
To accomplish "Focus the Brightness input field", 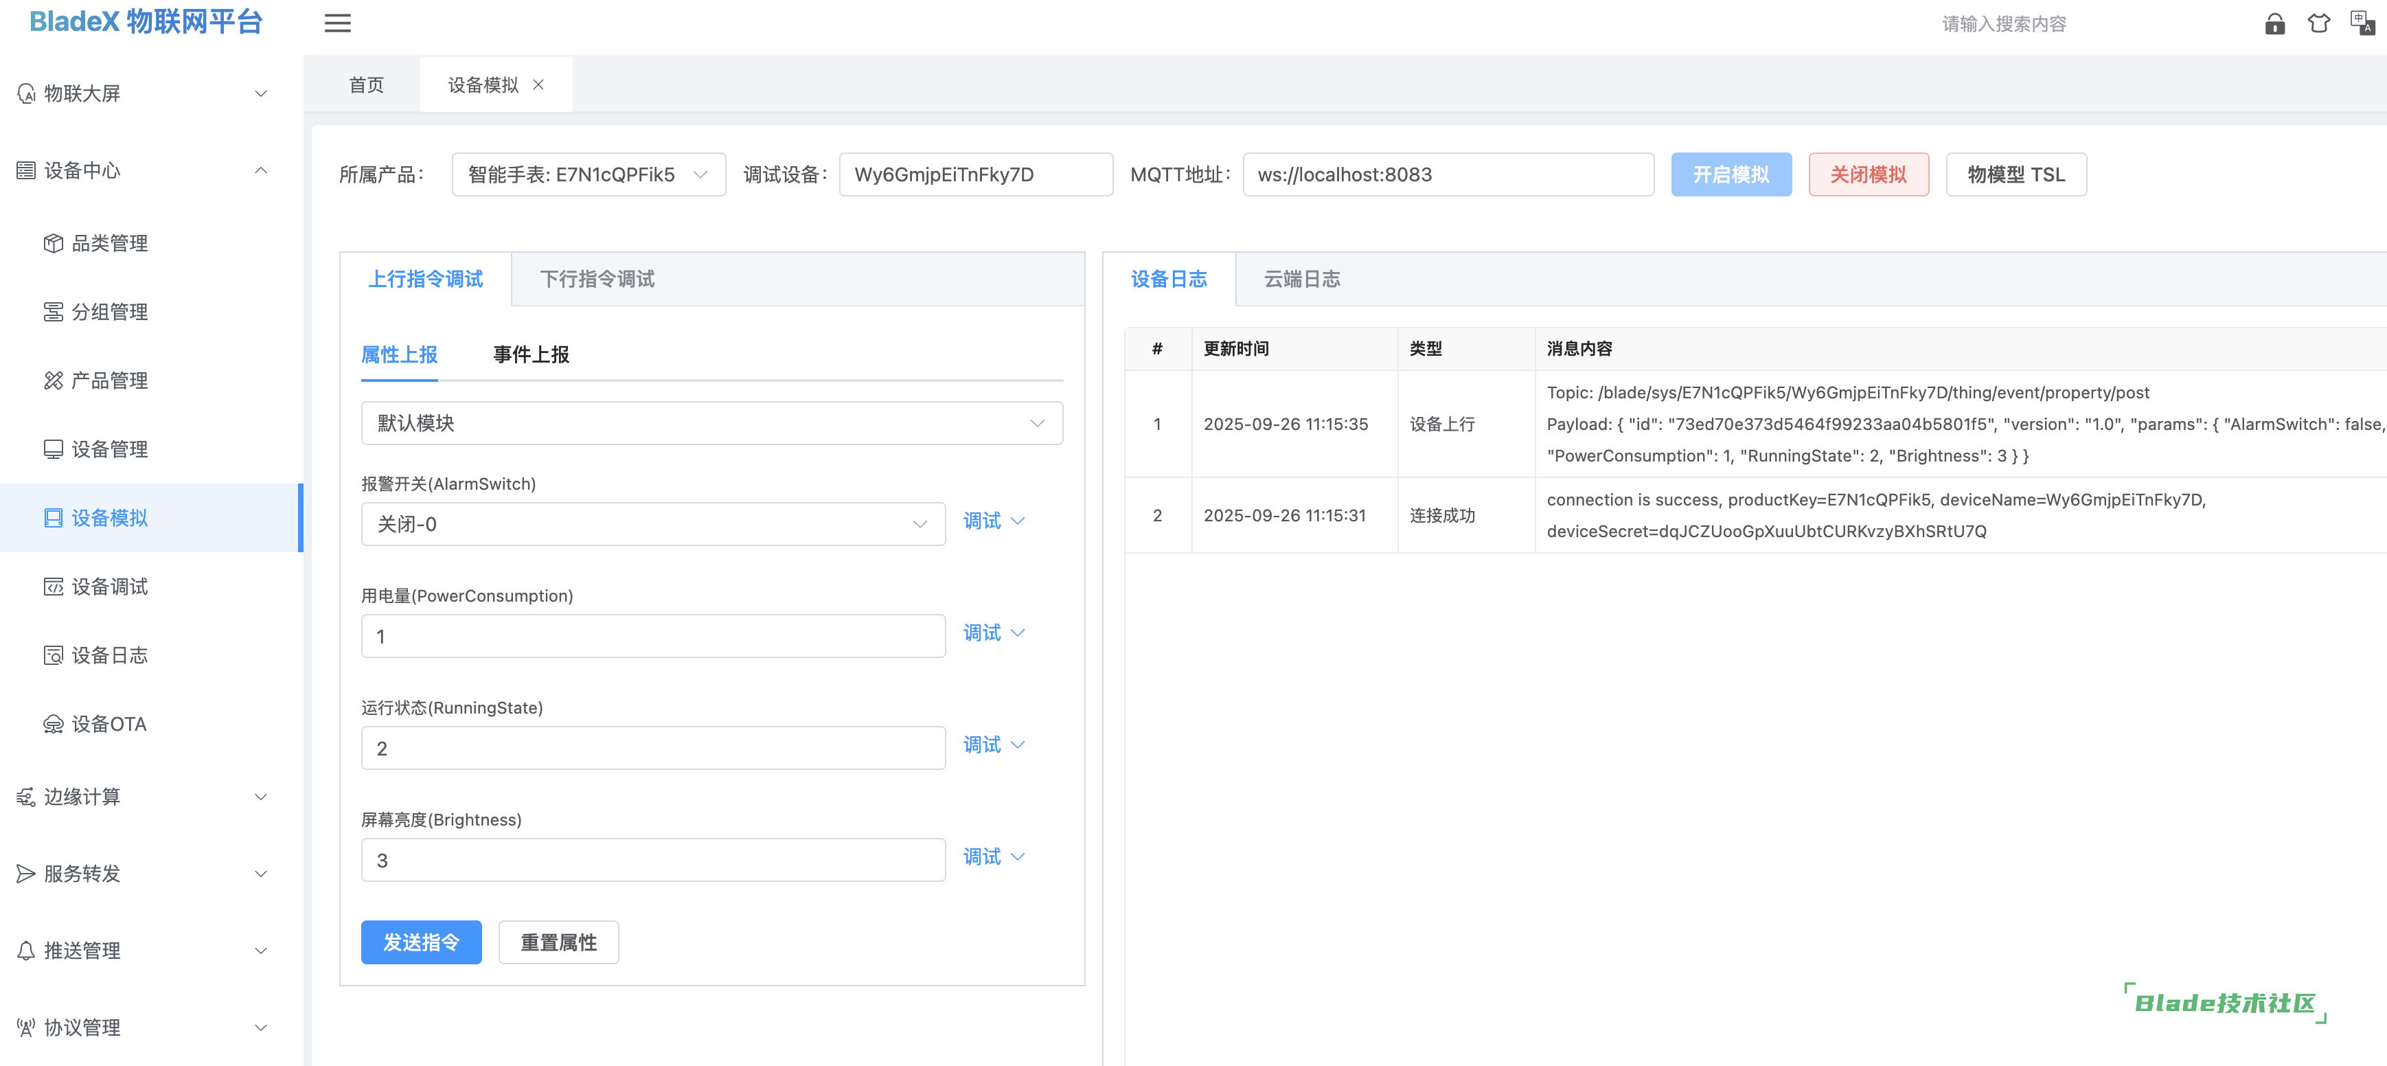I will tap(653, 860).
